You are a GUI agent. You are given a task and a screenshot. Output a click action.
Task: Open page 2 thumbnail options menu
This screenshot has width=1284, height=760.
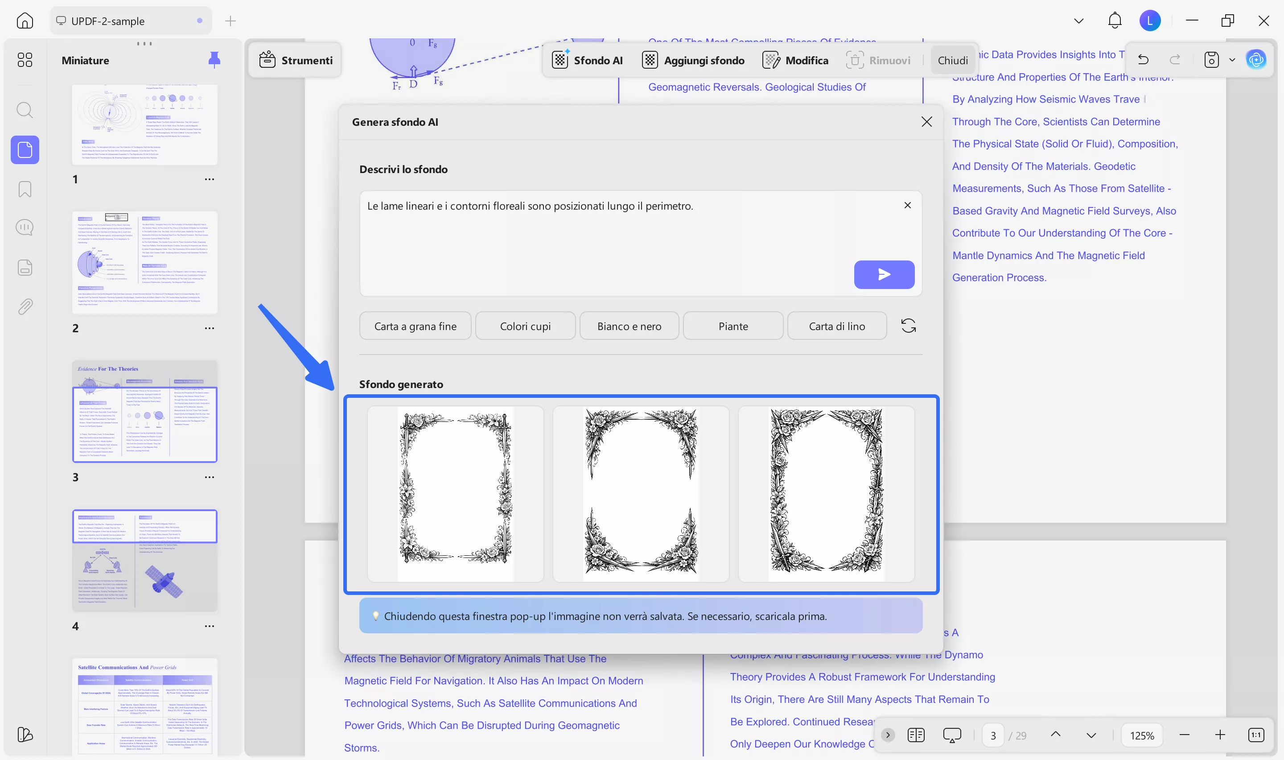click(209, 328)
